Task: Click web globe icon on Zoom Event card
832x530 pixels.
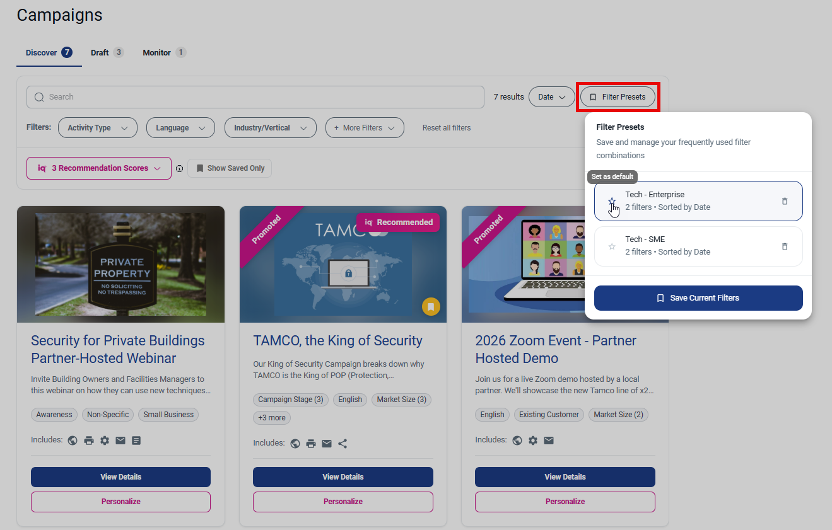Action: click(x=517, y=441)
